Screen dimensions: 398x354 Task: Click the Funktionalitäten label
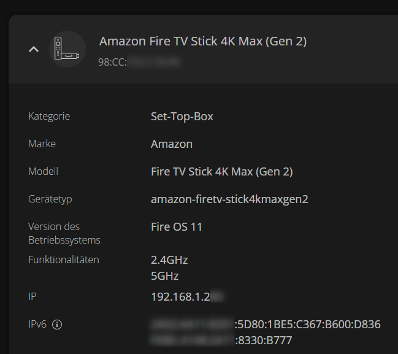64,260
